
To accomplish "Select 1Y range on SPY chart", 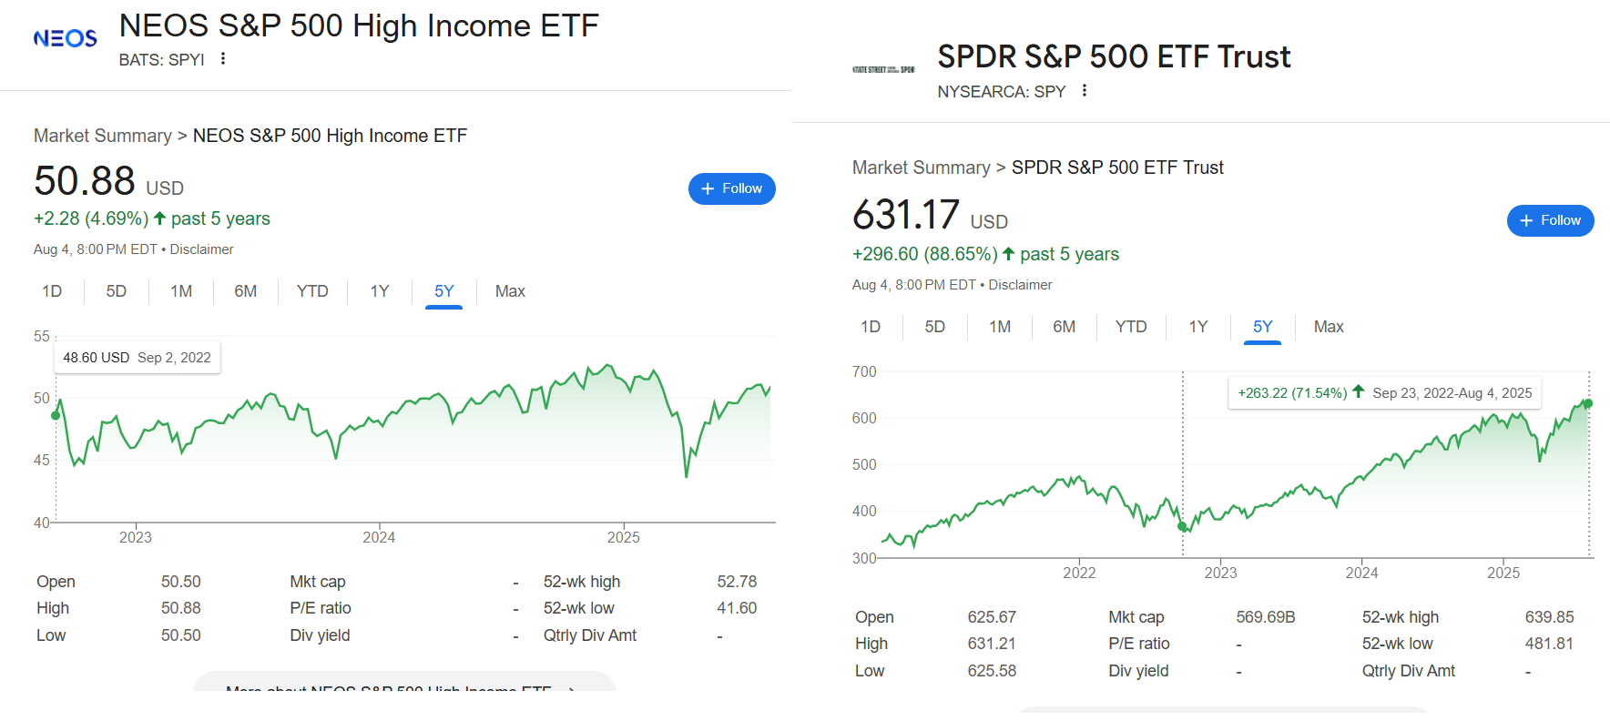I will 1198,327.
